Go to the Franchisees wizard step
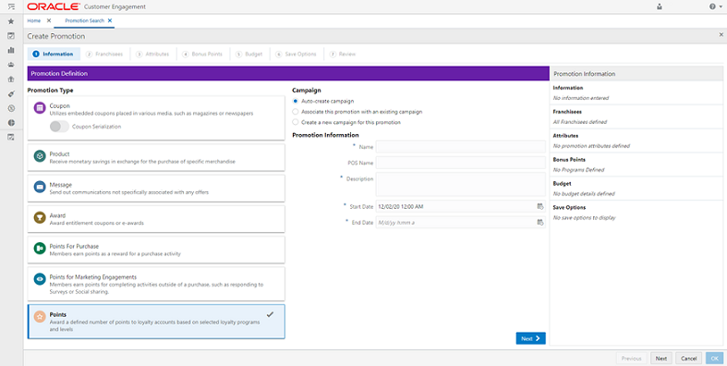 (x=105, y=55)
